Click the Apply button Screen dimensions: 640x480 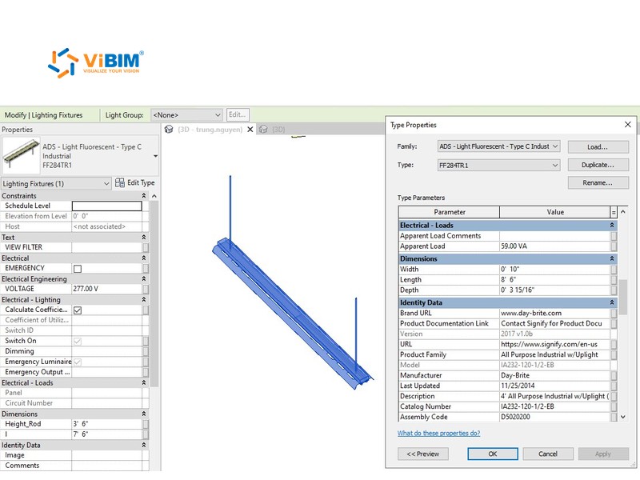tap(603, 454)
